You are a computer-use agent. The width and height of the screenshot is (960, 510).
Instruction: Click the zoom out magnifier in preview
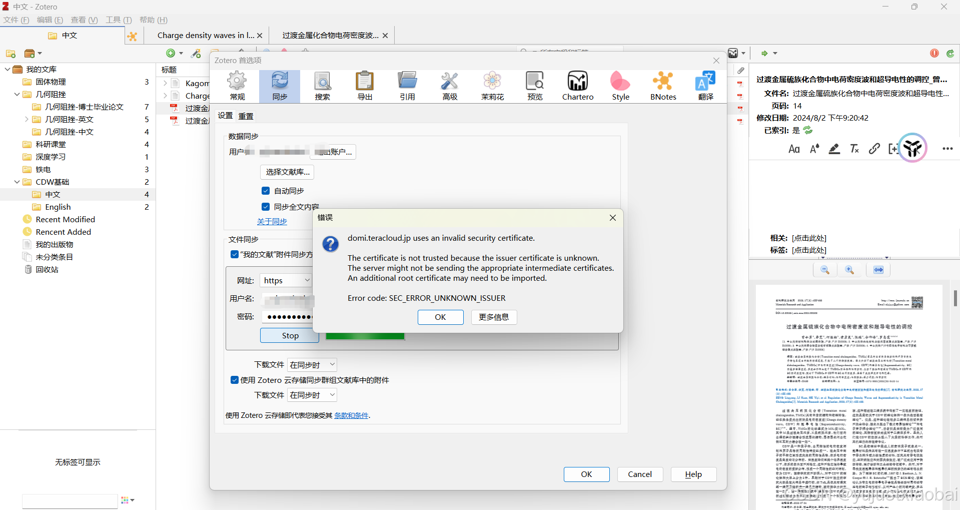pos(825,270)
